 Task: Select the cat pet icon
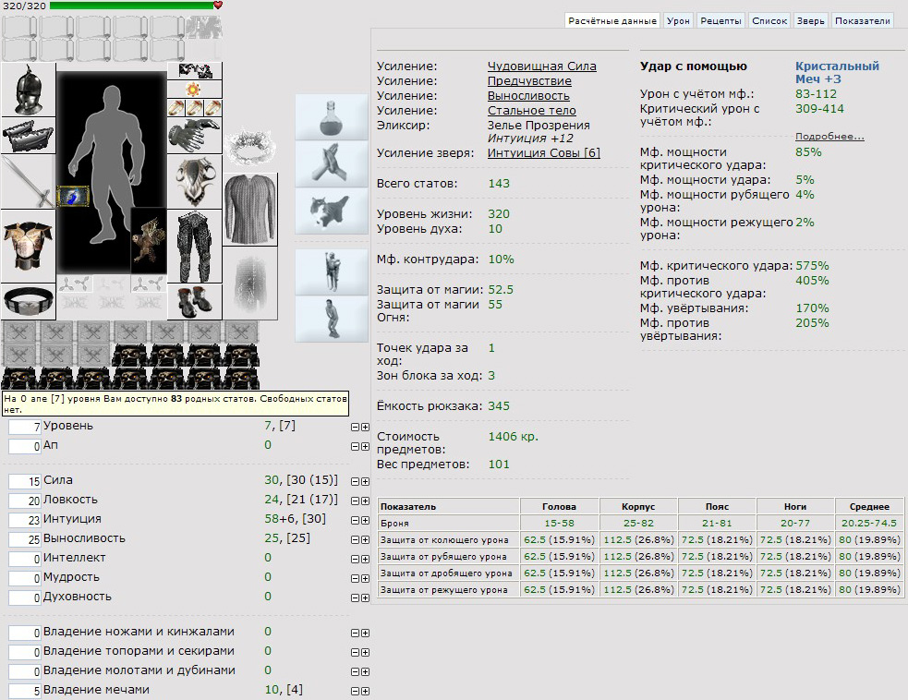coord(332,211)
